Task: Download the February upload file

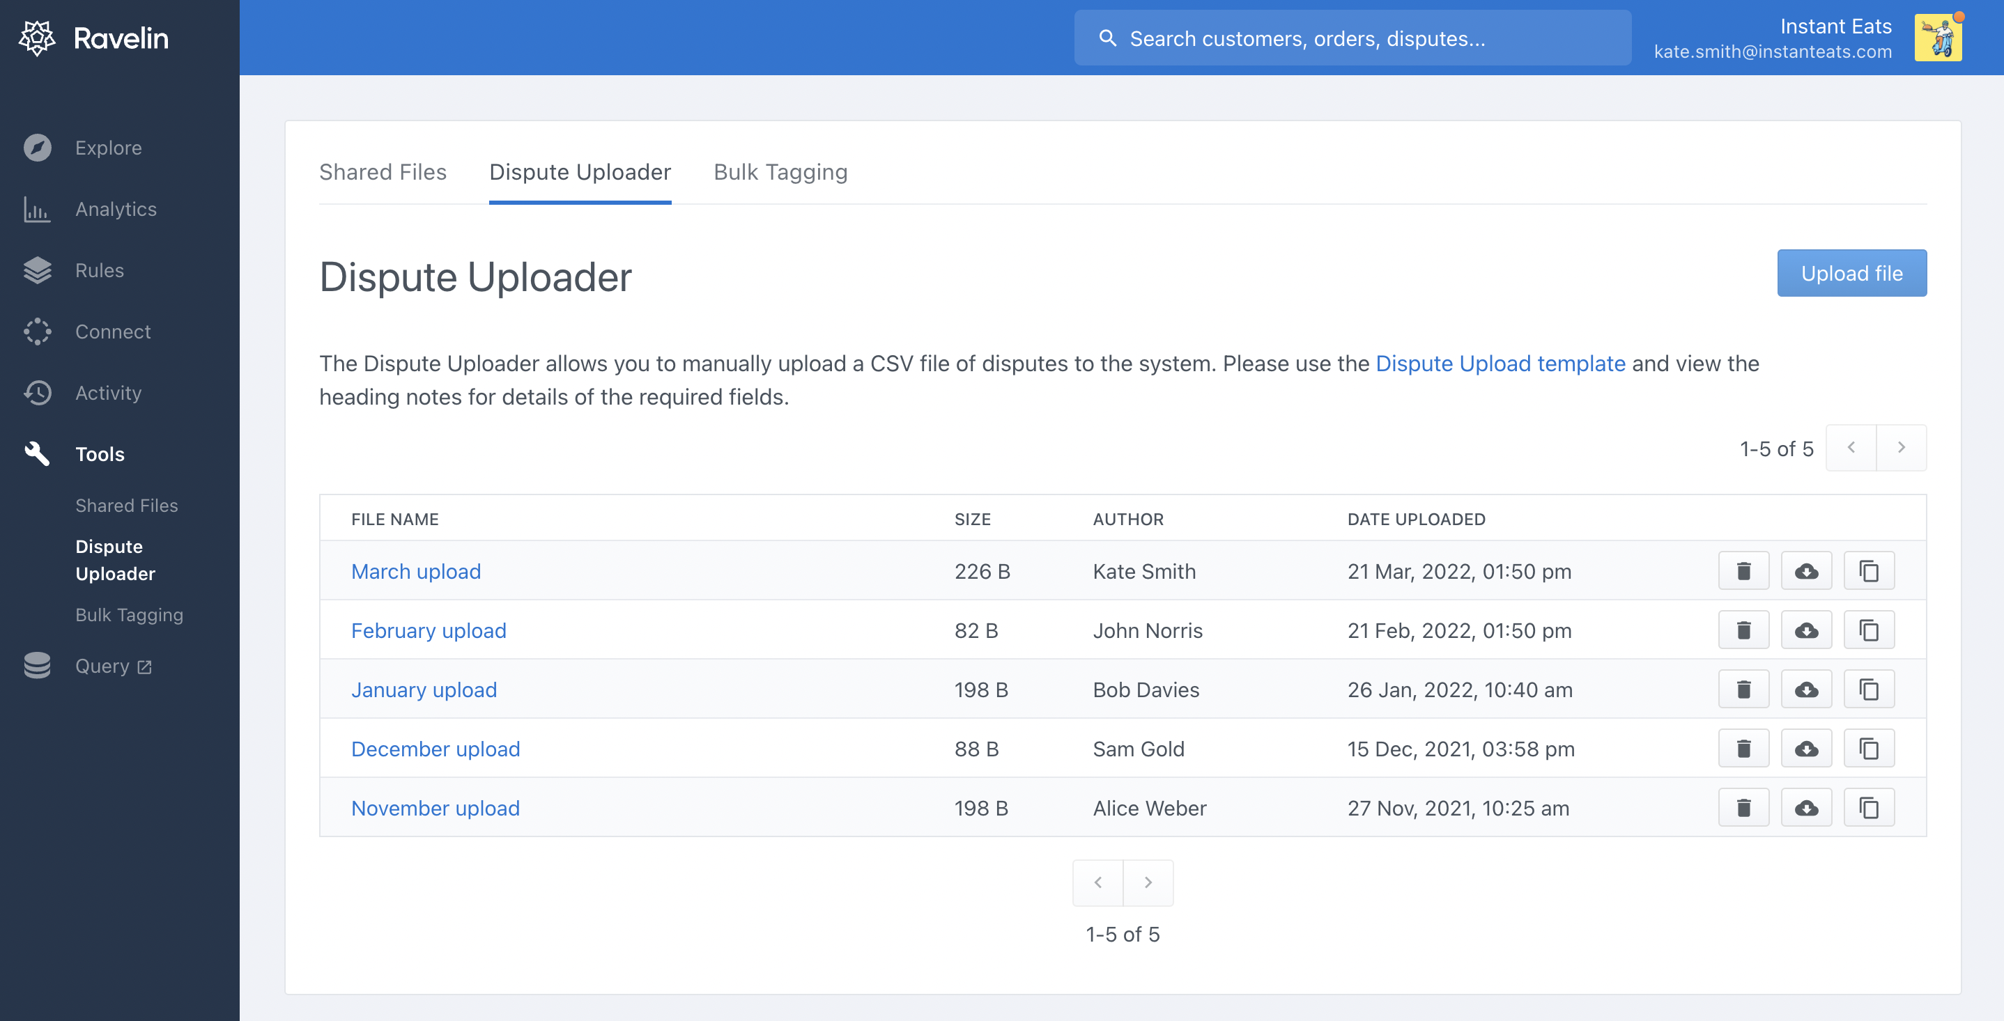Action: click(x=1805, y=631)
